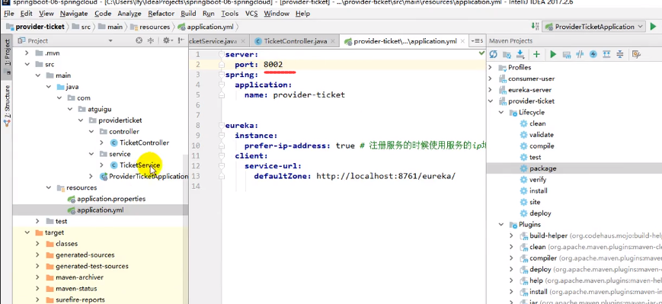Select application.properties file
Image resolution: width=662 pixels, height=304 pixels.
point(107,198)
